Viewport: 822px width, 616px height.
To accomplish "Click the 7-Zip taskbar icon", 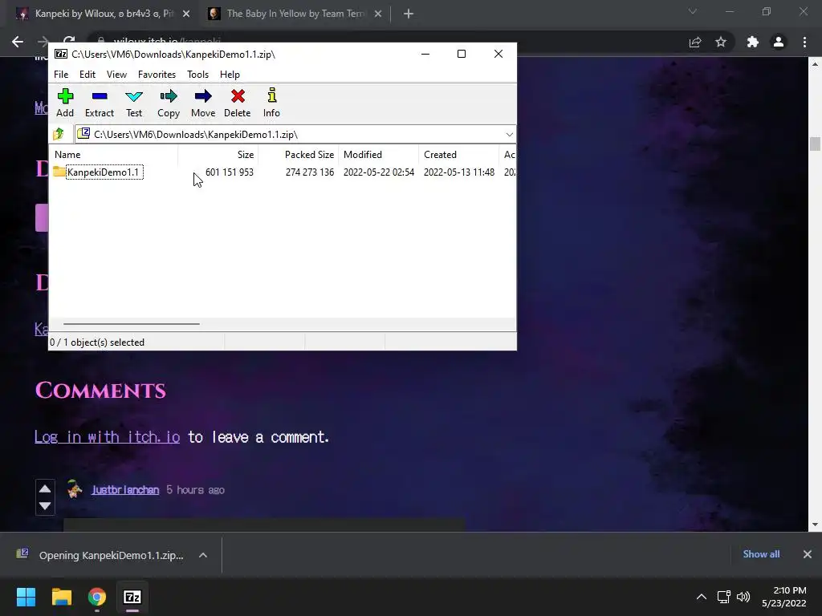I will pos(132,597).
